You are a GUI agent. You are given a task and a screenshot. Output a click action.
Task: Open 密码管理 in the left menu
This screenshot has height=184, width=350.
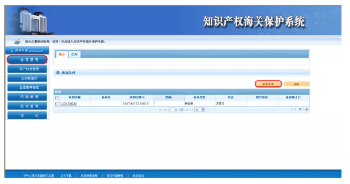point(27,97)
